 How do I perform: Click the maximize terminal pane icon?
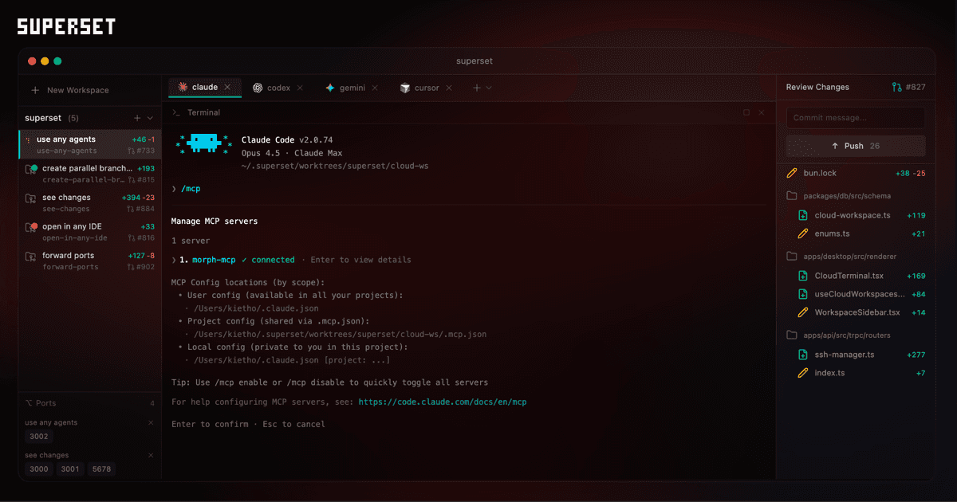point(746,113)
